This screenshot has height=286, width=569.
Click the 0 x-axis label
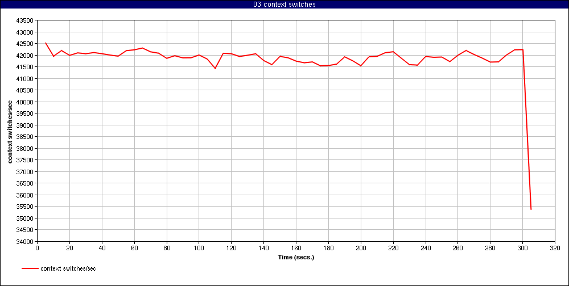[37, 249]
